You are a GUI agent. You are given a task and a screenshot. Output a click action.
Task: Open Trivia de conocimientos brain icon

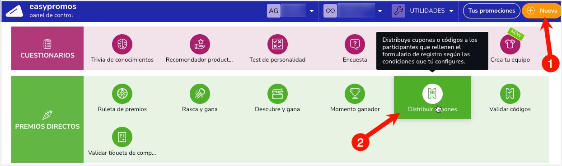pyautogui.click(x=122, y=44)
